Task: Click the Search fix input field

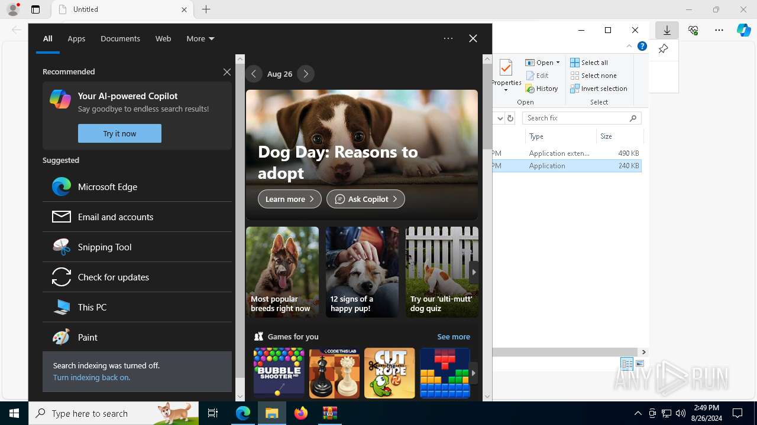Action: [581, 118]
